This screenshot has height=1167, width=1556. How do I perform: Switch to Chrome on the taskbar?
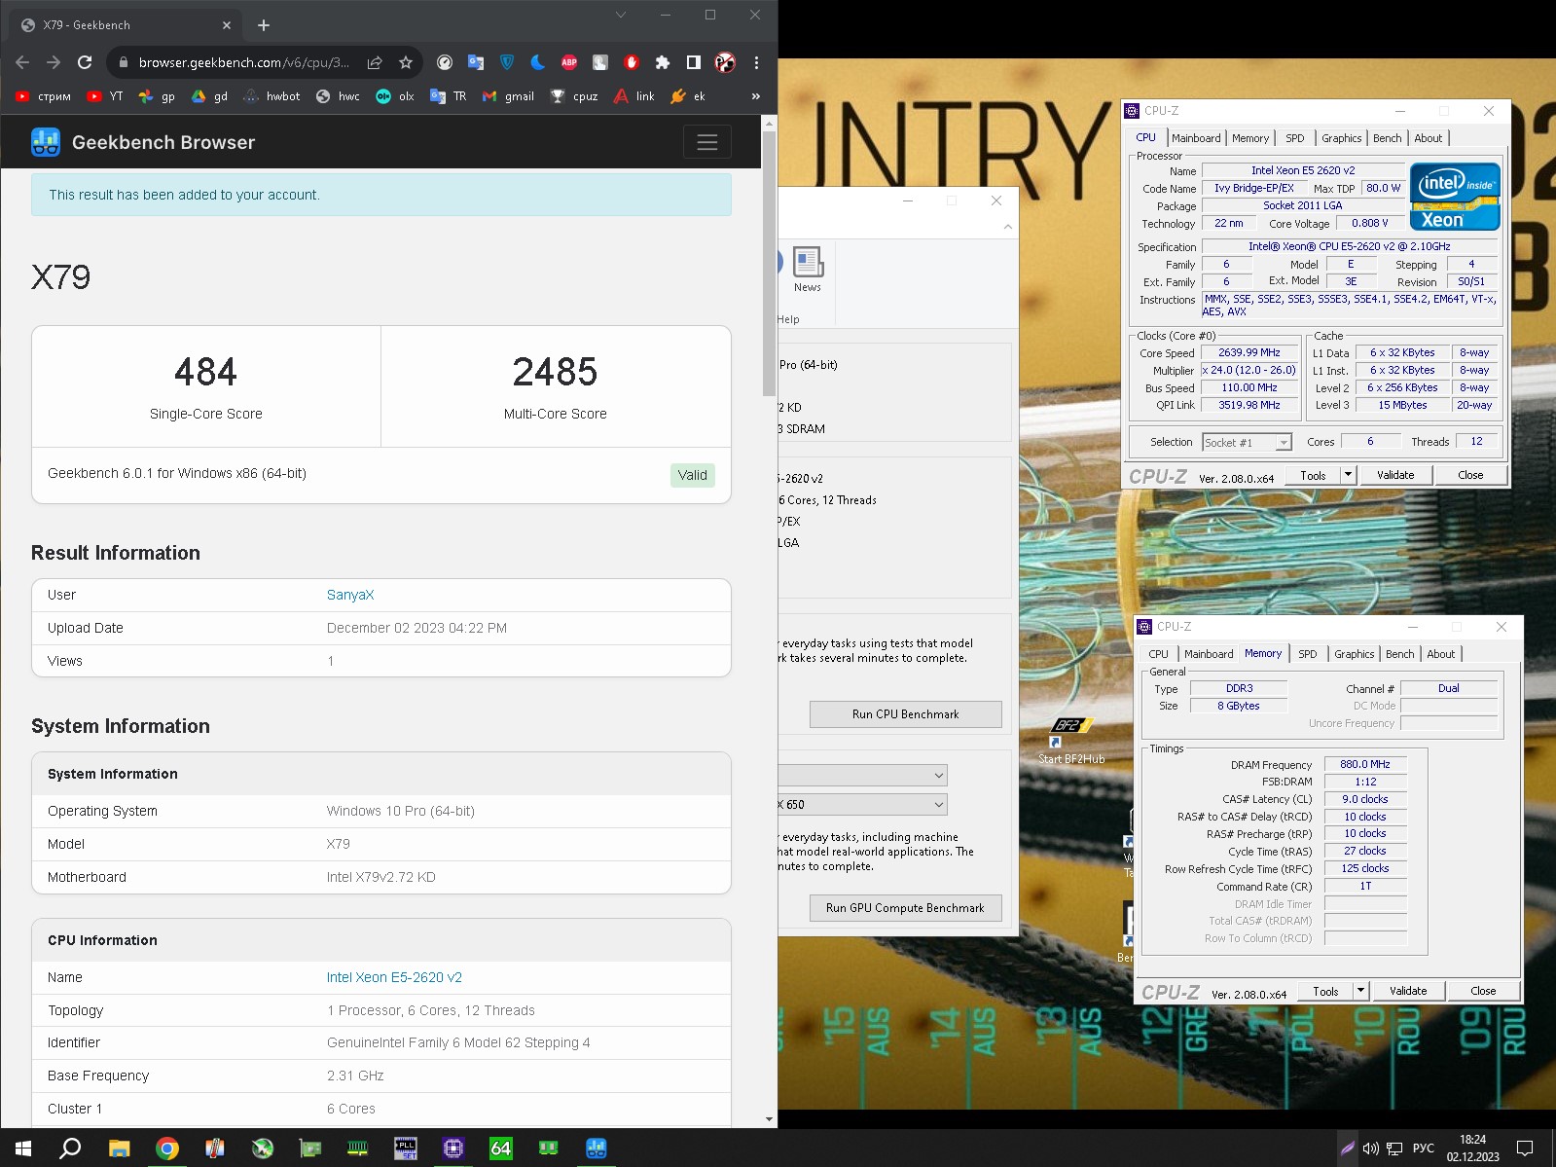(x=166, y=1149)
